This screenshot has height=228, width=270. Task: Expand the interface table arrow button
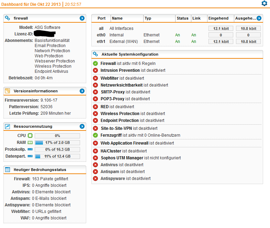pyautogui.click(x=259, y=18)
